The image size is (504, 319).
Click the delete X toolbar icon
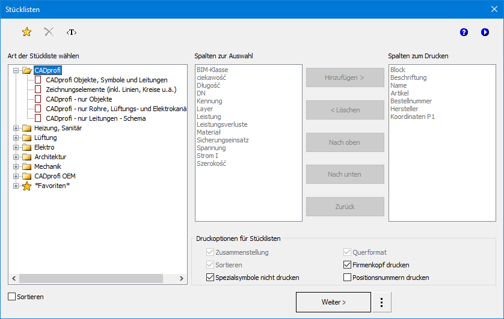click(49, 32)
